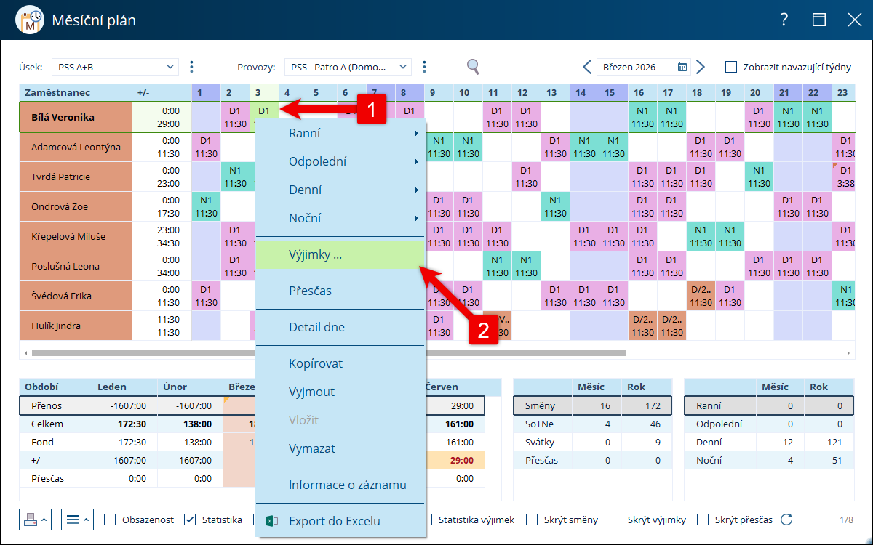The width and height of the screenshot is (873, 545).
Task: Open Informace o záznamu menu item
Action: point(340,485)
